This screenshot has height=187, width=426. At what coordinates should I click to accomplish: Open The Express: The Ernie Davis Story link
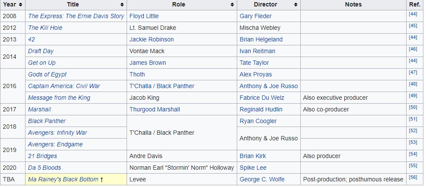[76, 16]
